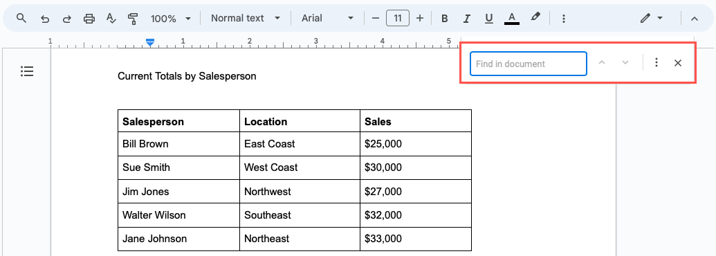This screenshot has height=256, width=716.
Task: Open the toolbar's more options menu
Action: pos(564,19)
